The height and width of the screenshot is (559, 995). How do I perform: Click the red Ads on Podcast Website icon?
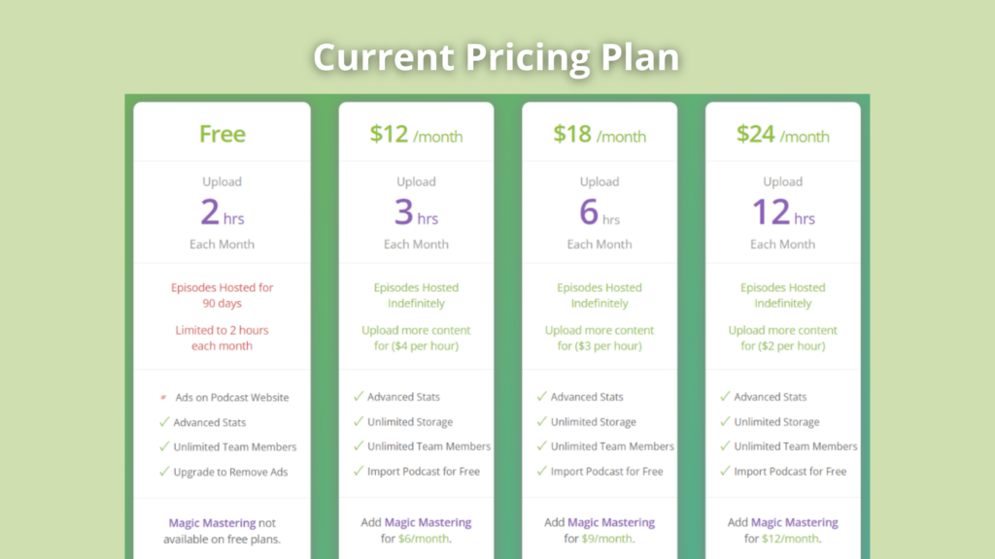(163, 397)
